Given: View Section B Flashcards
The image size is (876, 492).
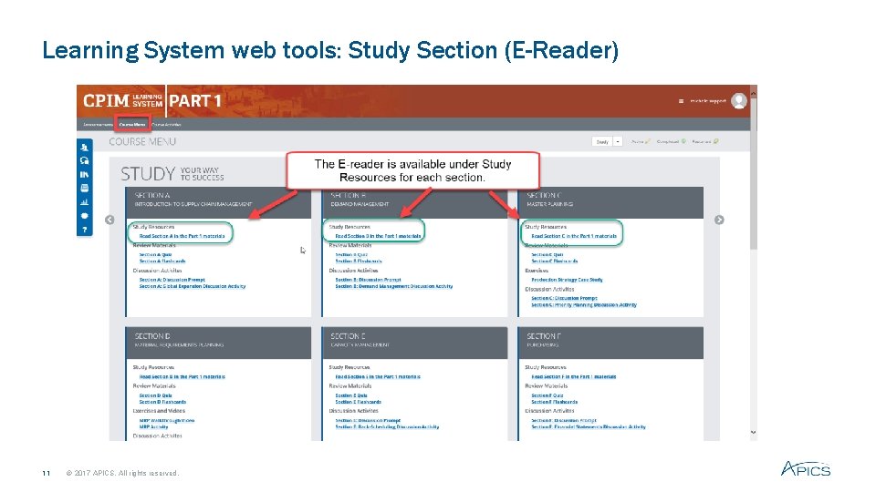Looking at the screenshot, I should point(359,261).
